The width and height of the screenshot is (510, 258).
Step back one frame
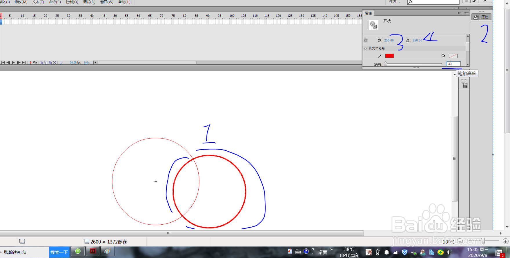8,62
